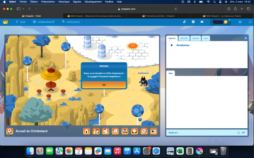Open the Instagram link icon
Screen dimensions: 254x158
[x=193, y=22]
